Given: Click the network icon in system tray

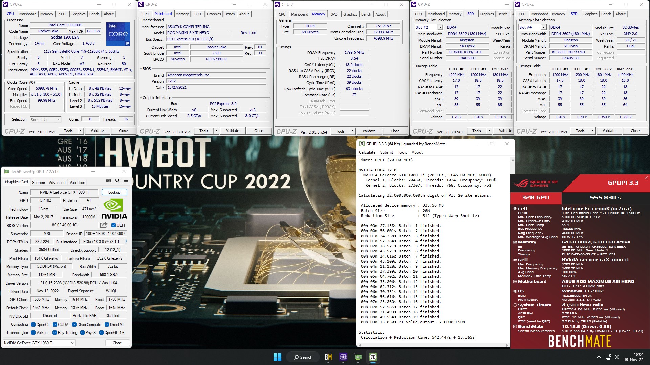Looking at the screenshot, I should (x=608, y=357).
